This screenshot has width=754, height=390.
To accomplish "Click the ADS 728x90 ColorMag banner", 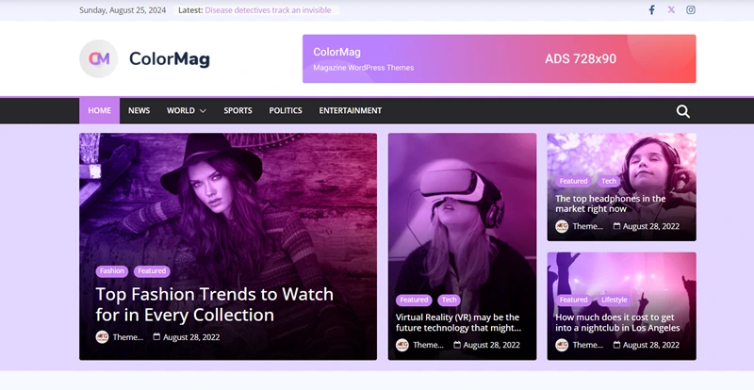I will click(x=500, y=58).
